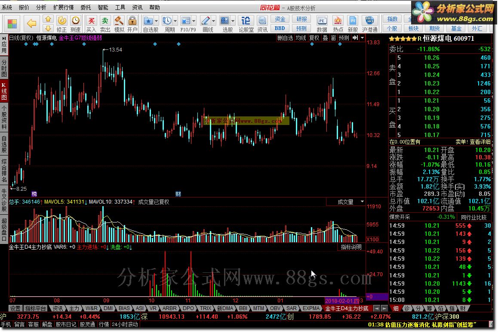Open the 系统 menu

tap(7, 7)
